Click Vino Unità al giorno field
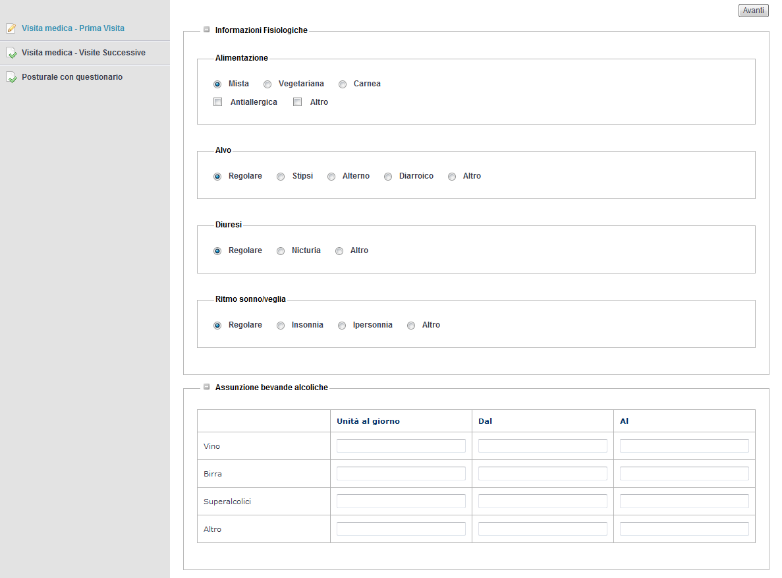 [x=401, y=446]
